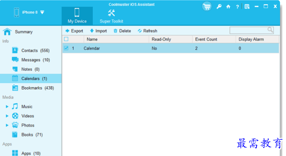286x156 pixels.
Task: Click the Books icon in sidebar
Action: tap(15, 135)
